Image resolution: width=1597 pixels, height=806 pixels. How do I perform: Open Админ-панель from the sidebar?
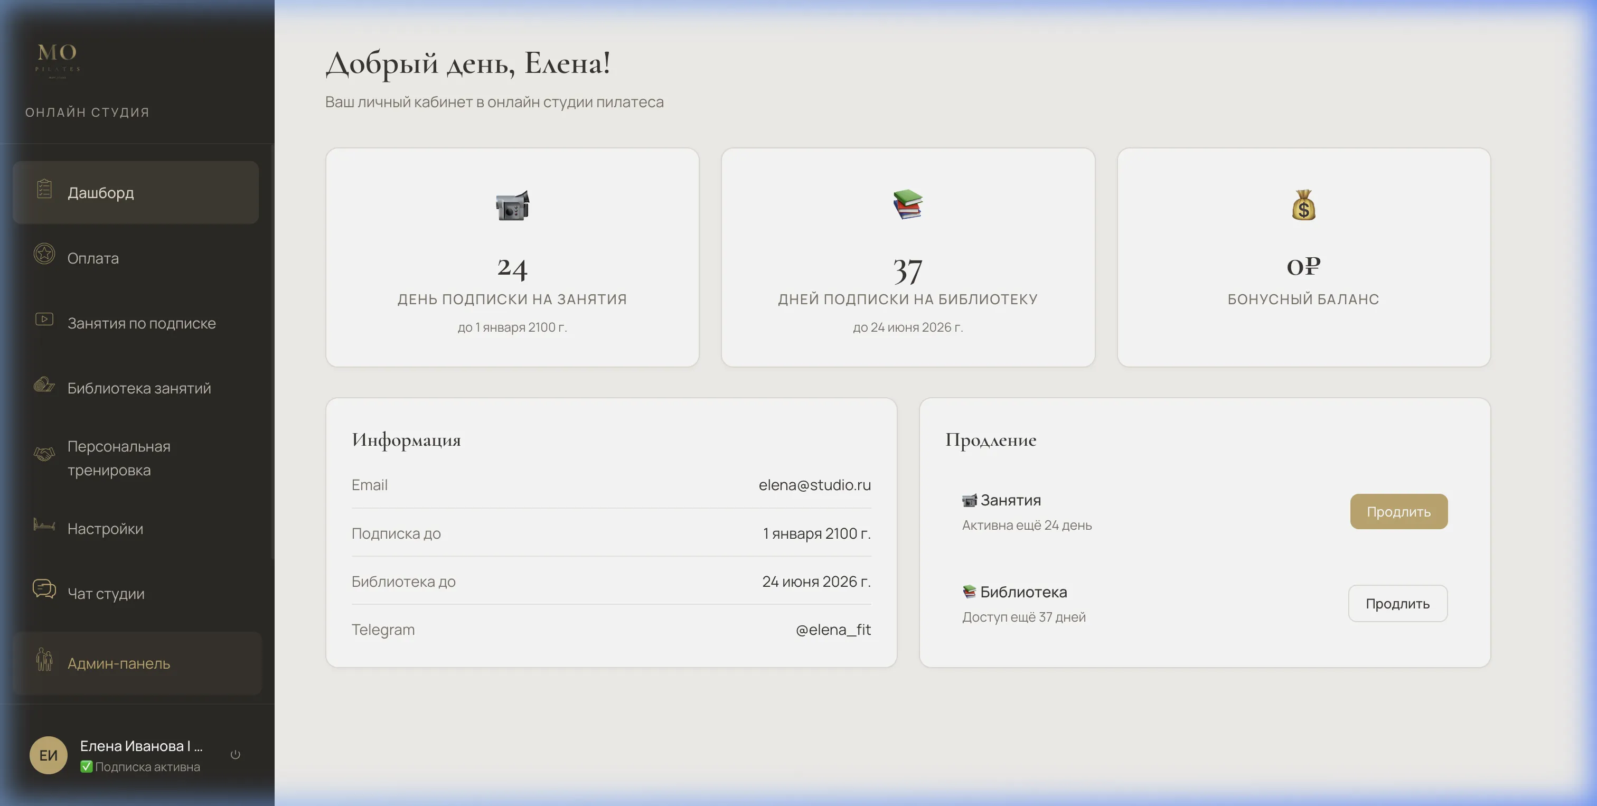pos(137,663)
